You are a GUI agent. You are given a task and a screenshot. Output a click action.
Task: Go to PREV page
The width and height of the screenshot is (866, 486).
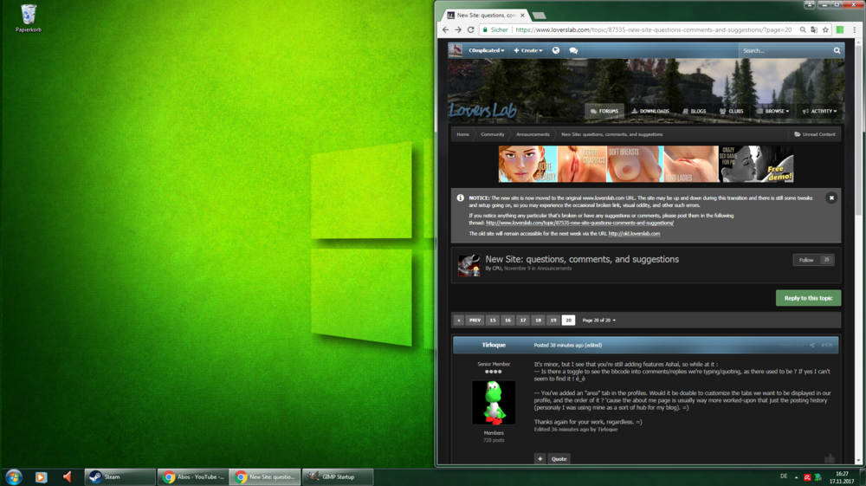(x=475, y=321)
